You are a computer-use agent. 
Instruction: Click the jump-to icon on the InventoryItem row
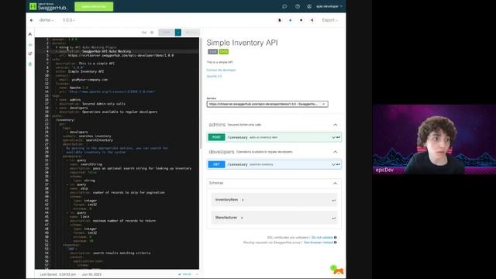334,200
